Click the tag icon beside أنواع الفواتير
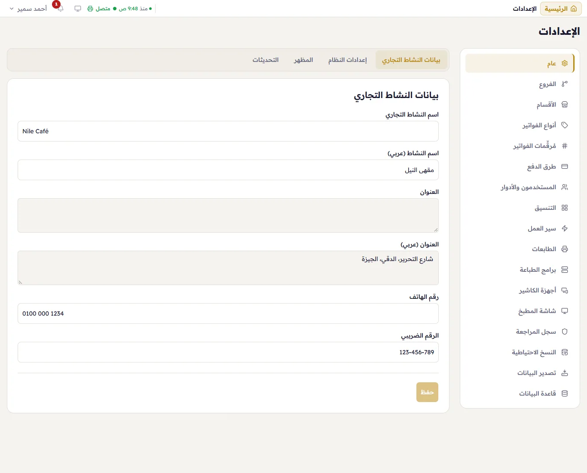 click(565, 125)
